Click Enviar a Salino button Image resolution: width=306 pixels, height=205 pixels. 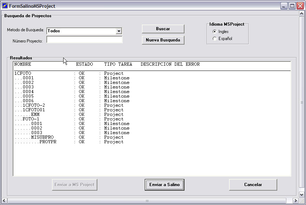(164, 185)
